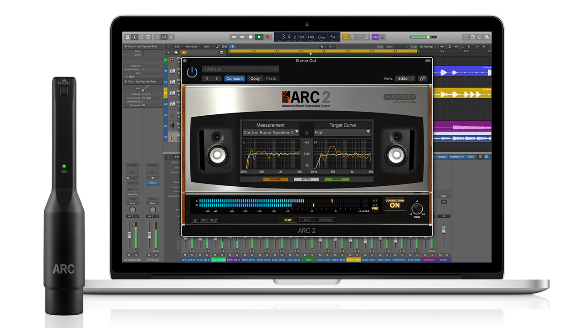Open the Functions menu in the tracks area

[193, 46]
